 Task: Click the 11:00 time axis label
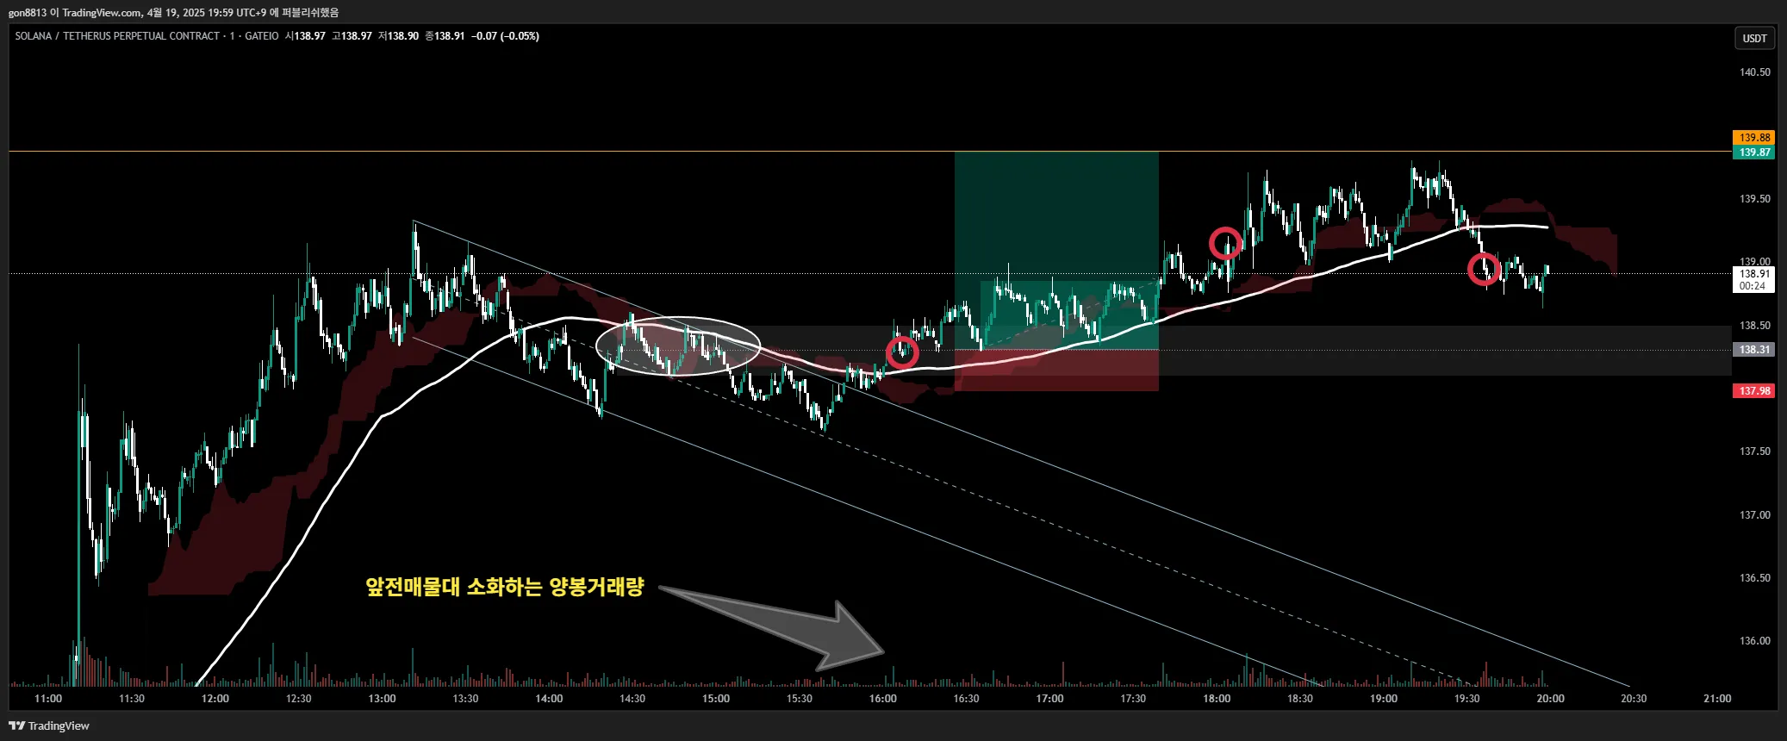click(48, 699)
